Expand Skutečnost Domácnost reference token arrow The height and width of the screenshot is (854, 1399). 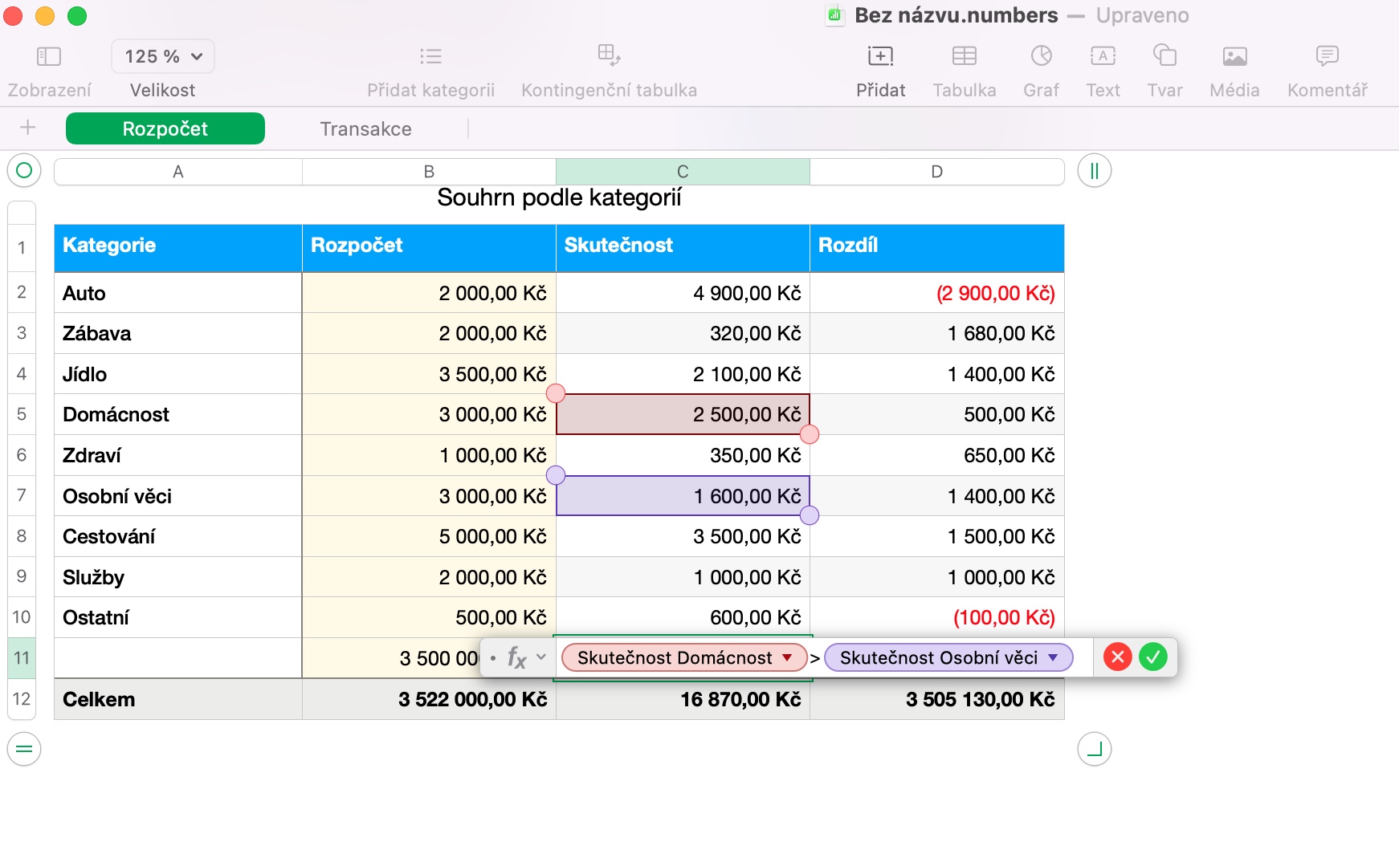pyautogui.click(x=788, y=657)
